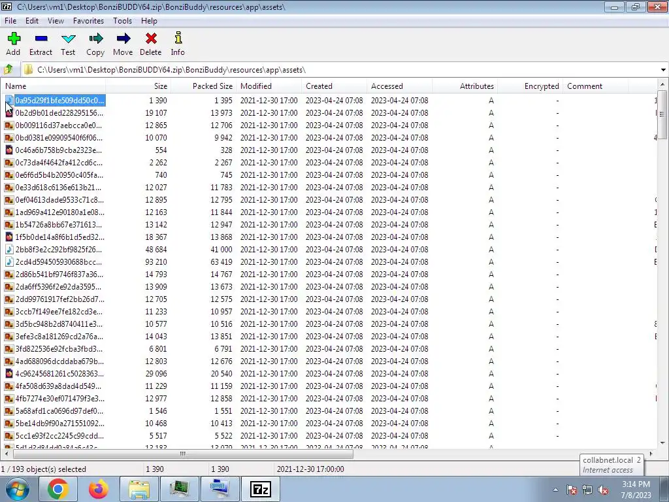Viewport: 669px width, 502px height.
Task: Click icon of 5a68afd1ca0696d97def0... file
Action: [9, 410]
